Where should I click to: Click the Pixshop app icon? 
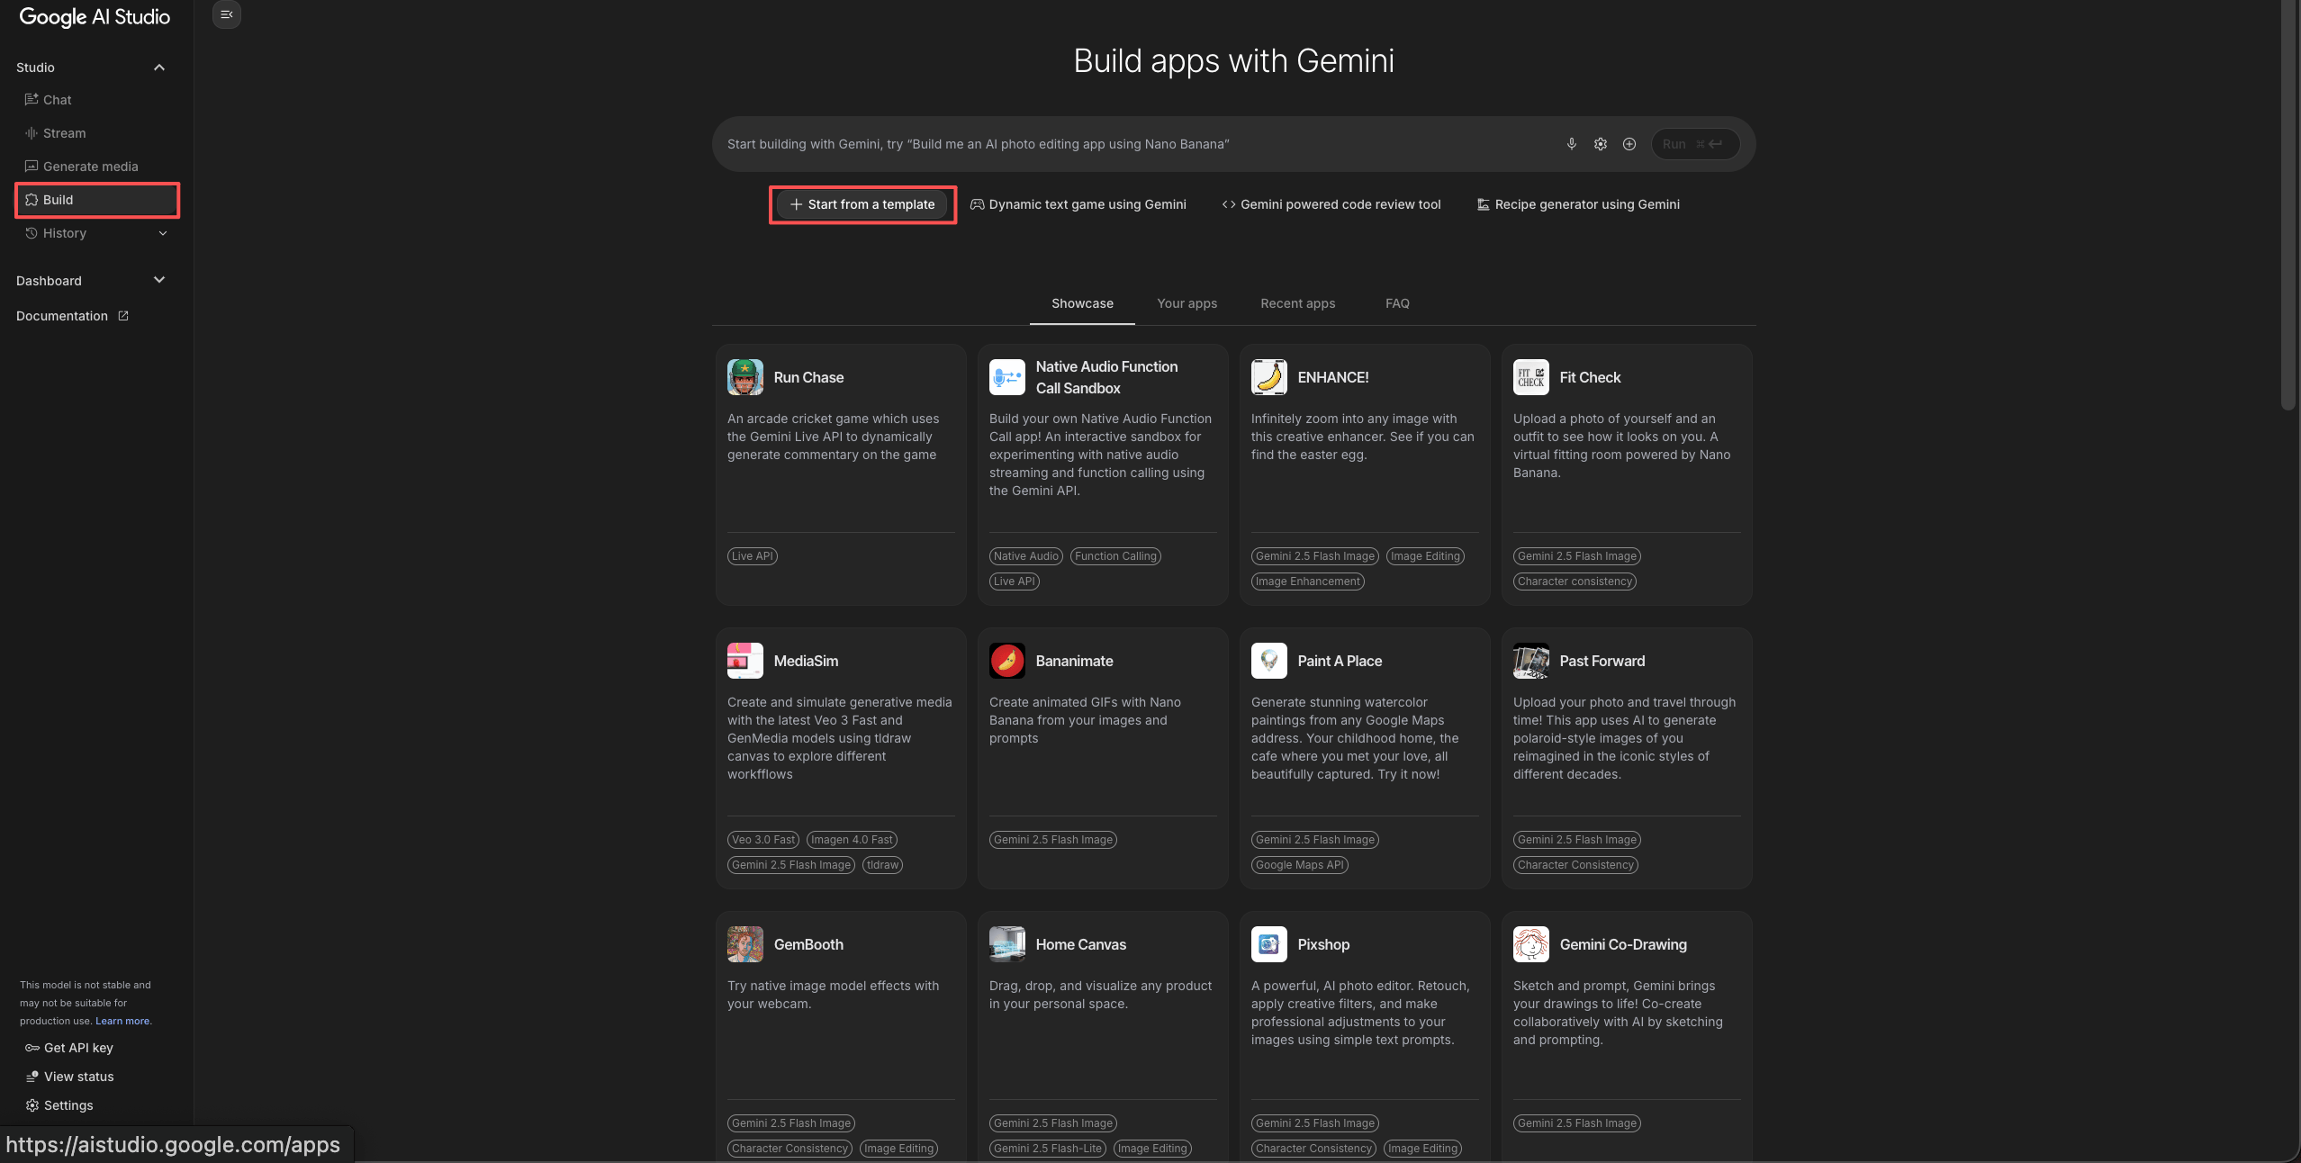tap(1268, 944)
